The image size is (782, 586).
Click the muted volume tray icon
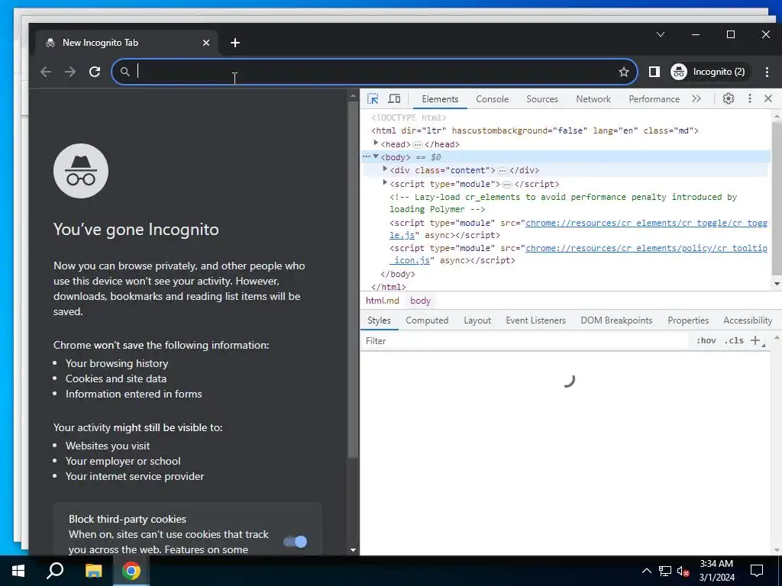click(683, 571)
